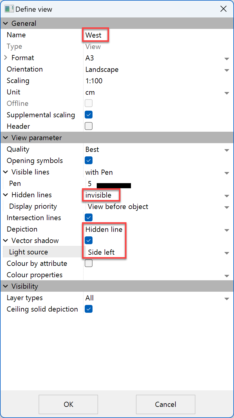This screenshot has height=418, width=234.
Task: Open the Orientation dropdown
Action: [227, 70]
